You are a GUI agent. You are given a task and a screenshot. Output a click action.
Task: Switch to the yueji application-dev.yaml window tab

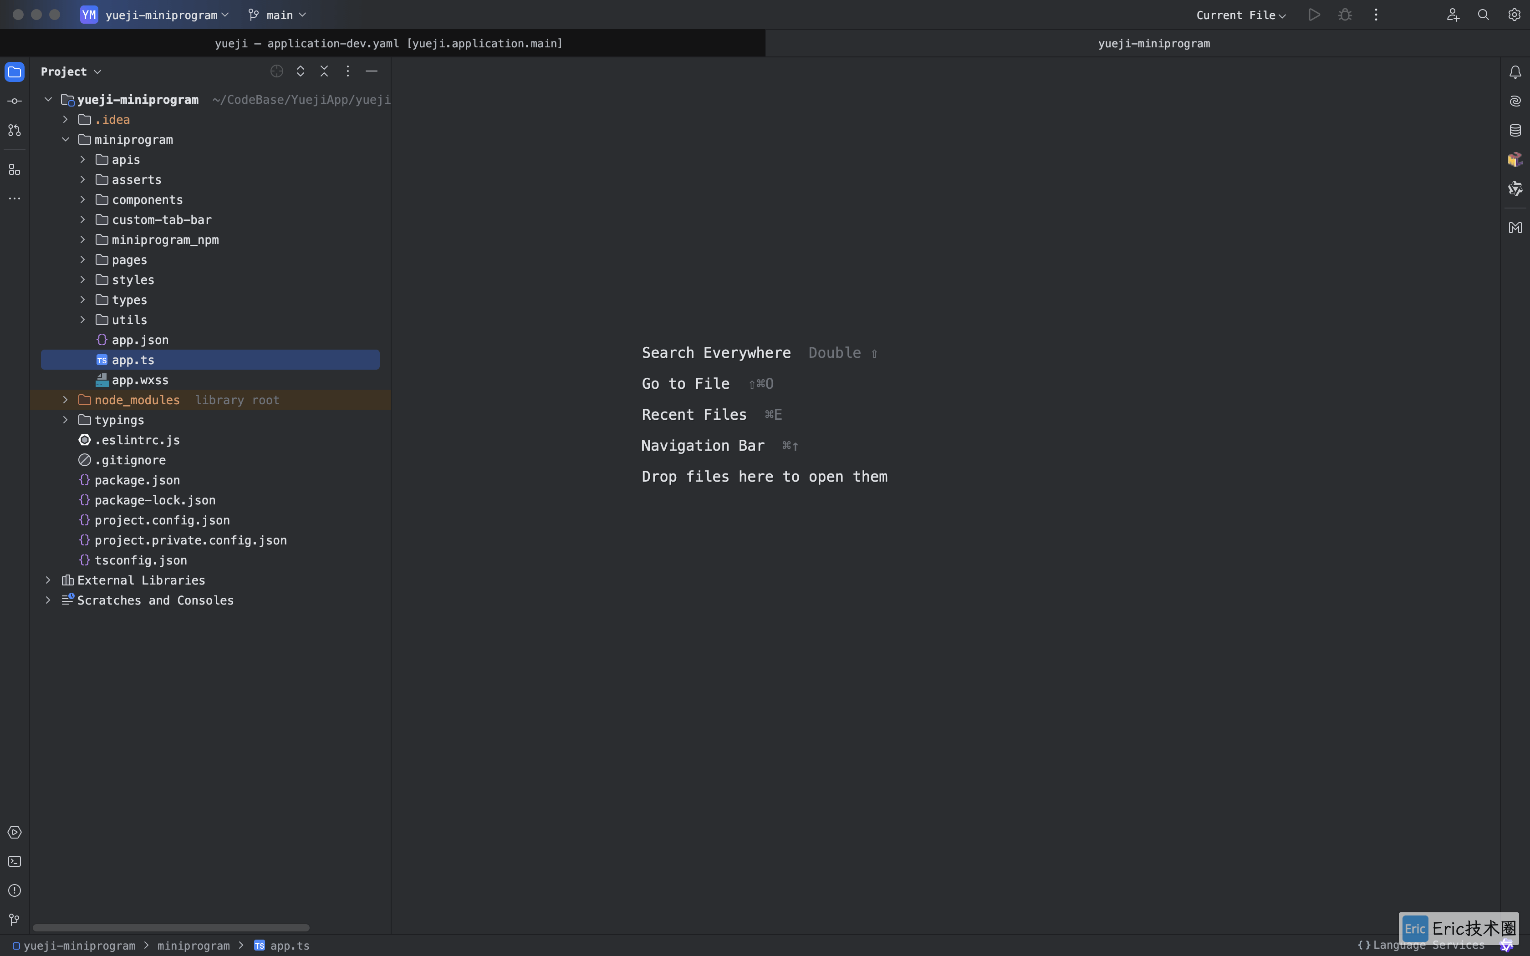(382, 44)
